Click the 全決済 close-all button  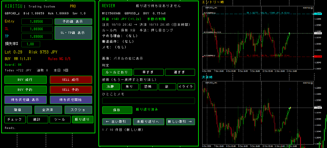48,110
